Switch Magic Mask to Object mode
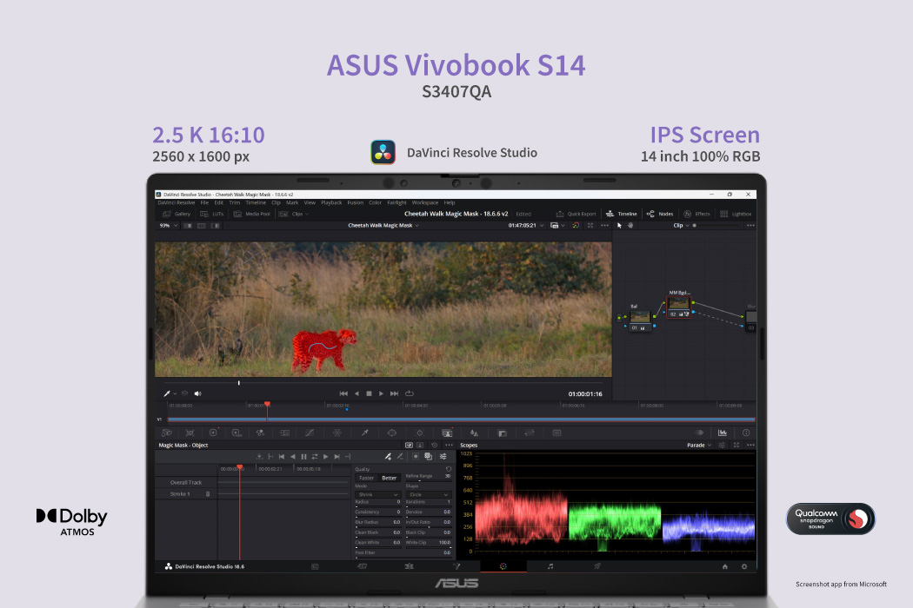Image resolution: width=913 pixels, height=608 pixels. coord(409,445)
